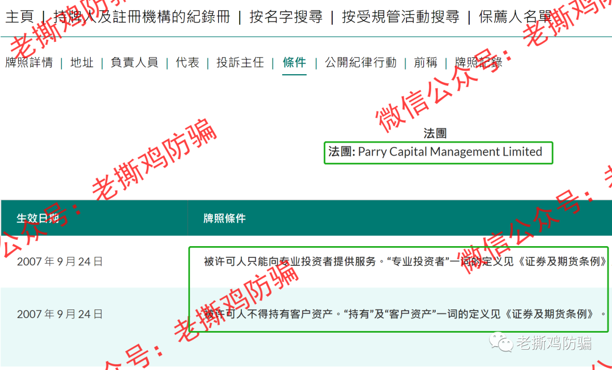Viewport: 612px width, 370px height.
Task: Click condition text about 客户资产
Action: click(406, 314)
